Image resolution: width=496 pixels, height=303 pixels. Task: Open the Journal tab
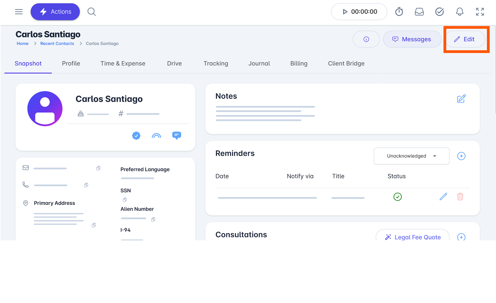(259, 64)
